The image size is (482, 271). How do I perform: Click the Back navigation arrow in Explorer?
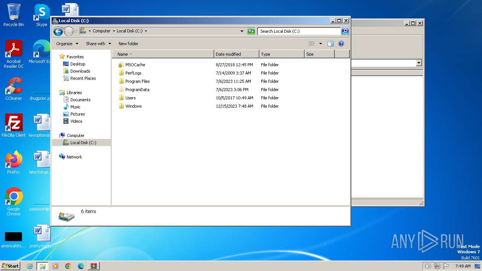coord(58,31)
